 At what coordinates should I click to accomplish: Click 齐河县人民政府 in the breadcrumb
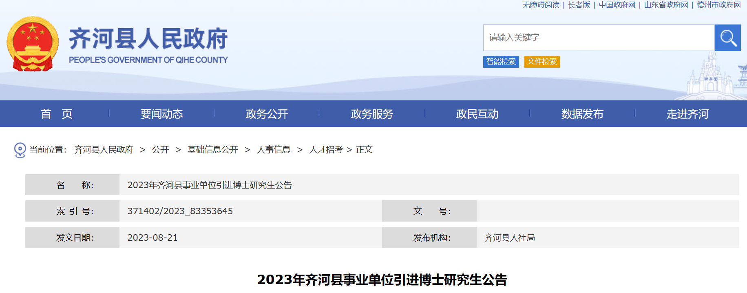(104, 150)
